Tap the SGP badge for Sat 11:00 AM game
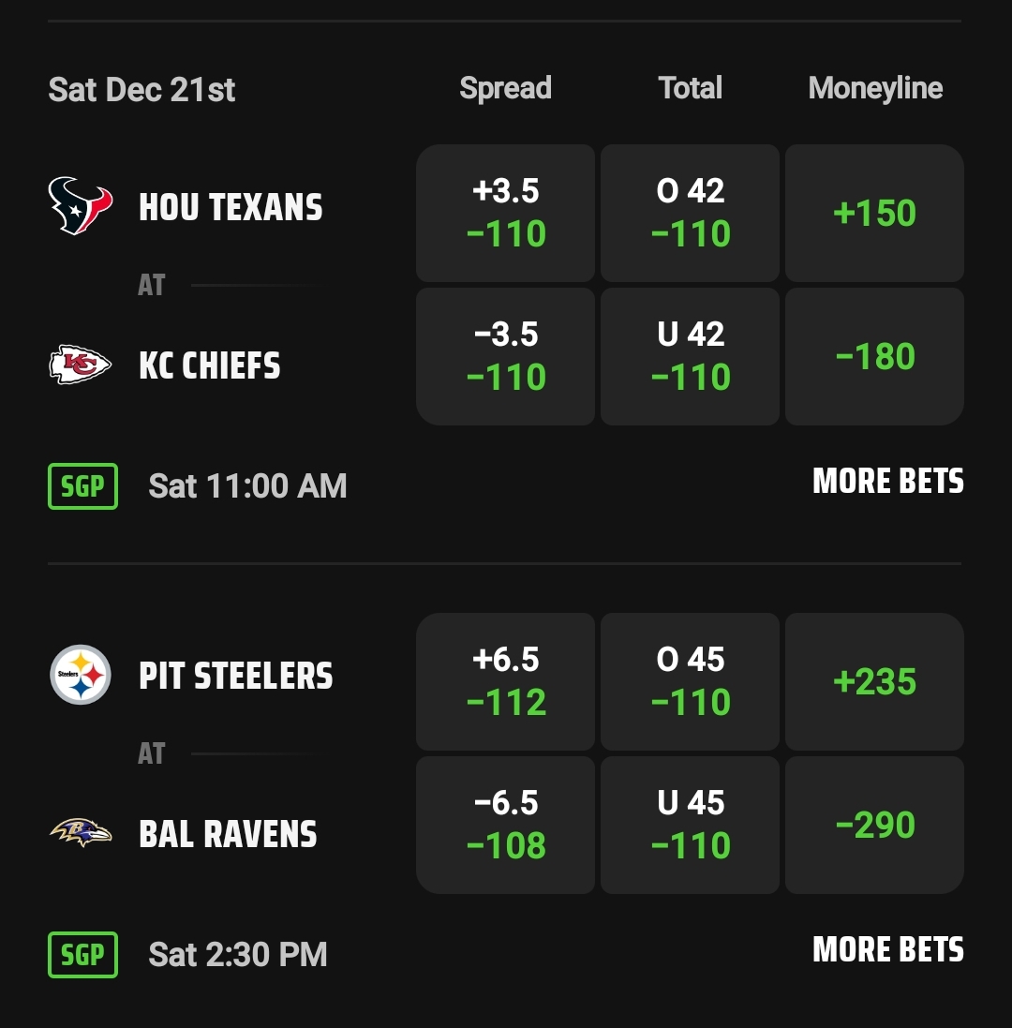The width and height of the screenshot is (1012, 1028). tap(82, 485)
